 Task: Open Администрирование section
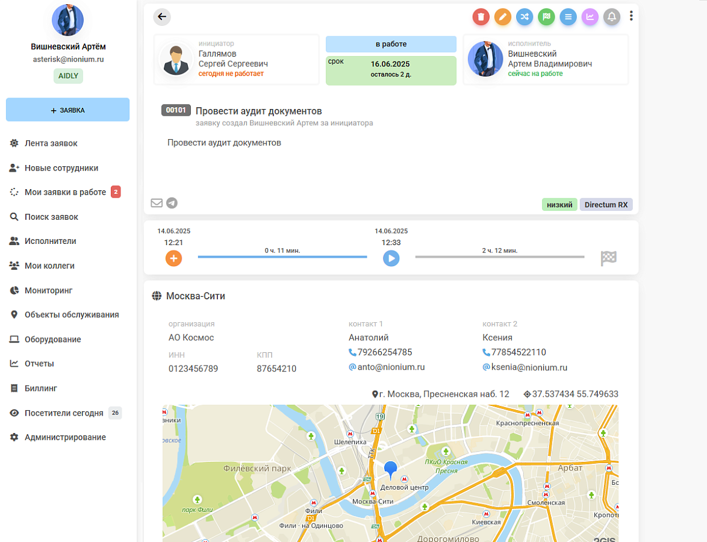click(66, 437)
